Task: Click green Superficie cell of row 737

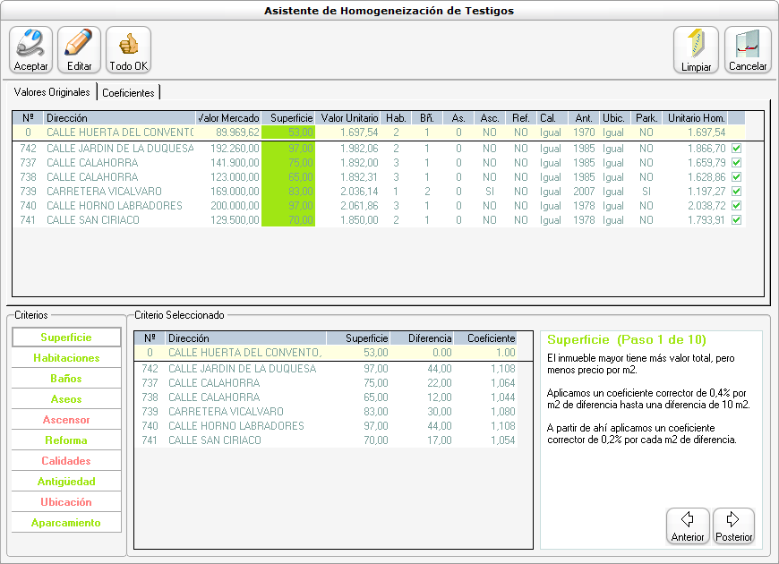Action: coord(288,163)
